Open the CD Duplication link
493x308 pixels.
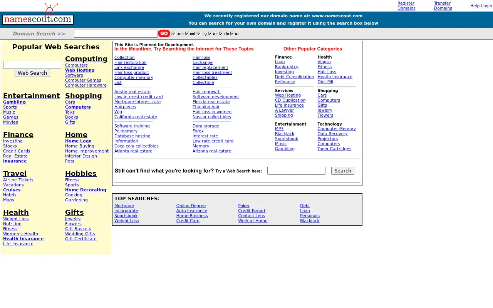tap(290, 100)
